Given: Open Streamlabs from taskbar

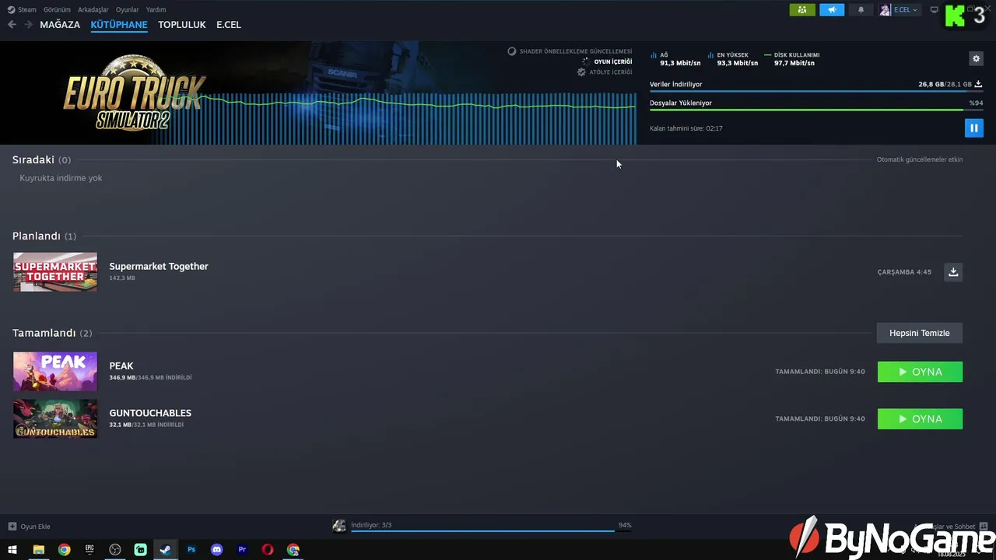Looking at the screenshot, I should pyautogui.click(x=140, y=550).
